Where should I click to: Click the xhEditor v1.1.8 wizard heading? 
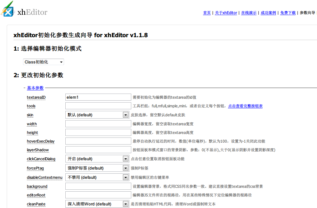point(81,35)
